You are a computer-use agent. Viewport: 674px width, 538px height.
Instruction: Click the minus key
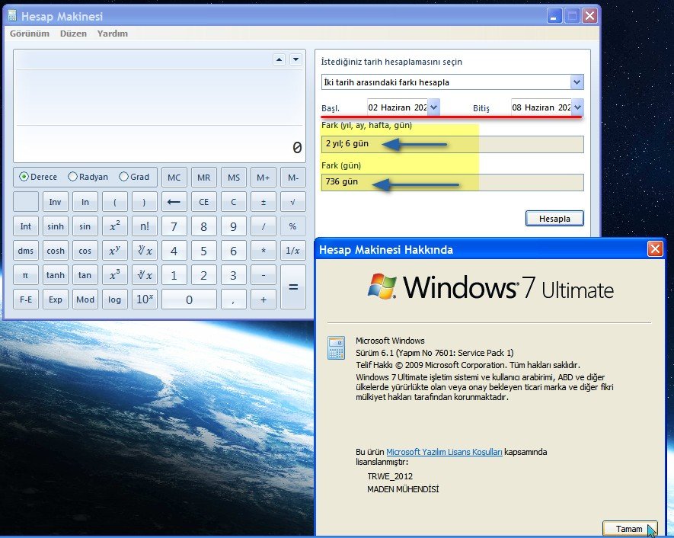pyautogui.click(x=264, y=275)
